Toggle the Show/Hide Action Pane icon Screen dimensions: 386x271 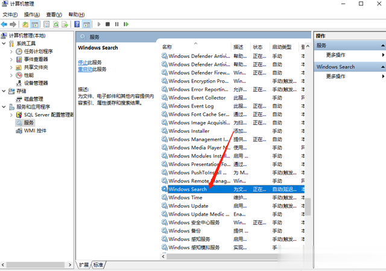point(86,24)
